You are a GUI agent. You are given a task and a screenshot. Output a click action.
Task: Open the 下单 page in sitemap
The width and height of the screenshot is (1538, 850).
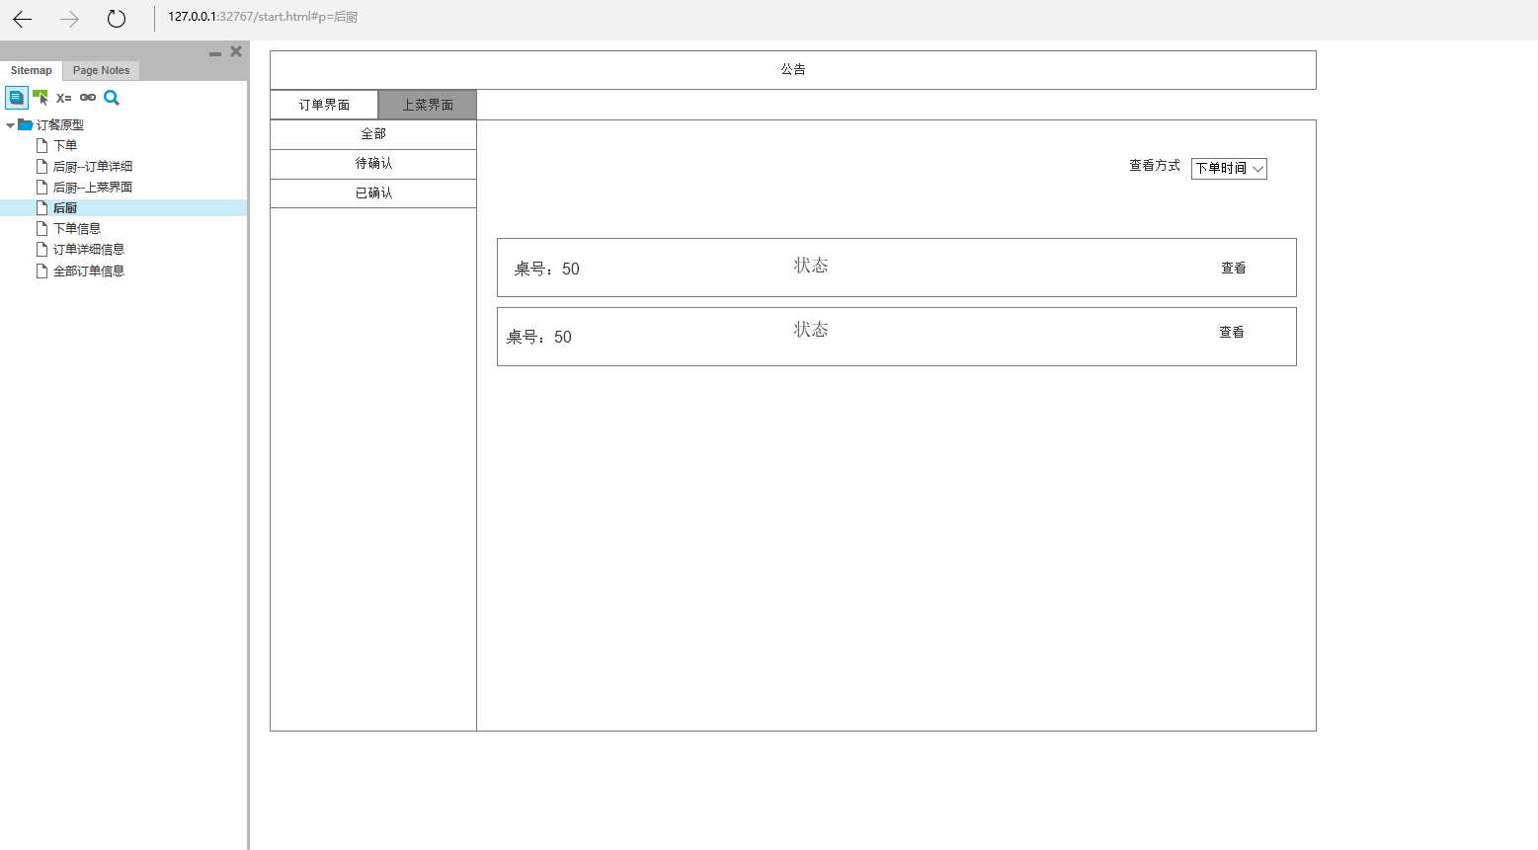point(65,145)
